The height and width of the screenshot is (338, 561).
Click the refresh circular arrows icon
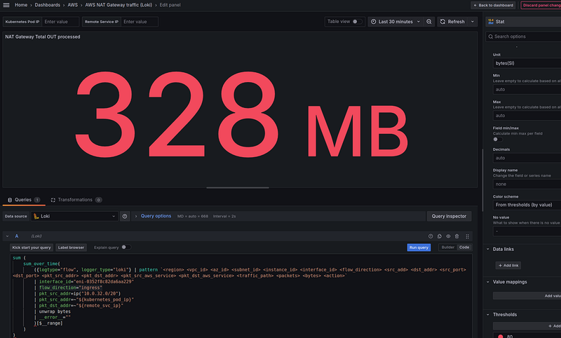[442, 22]
